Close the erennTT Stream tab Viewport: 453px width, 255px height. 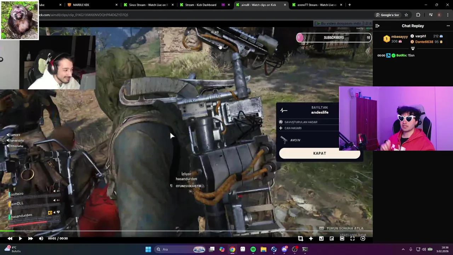[x=341, y=5]
